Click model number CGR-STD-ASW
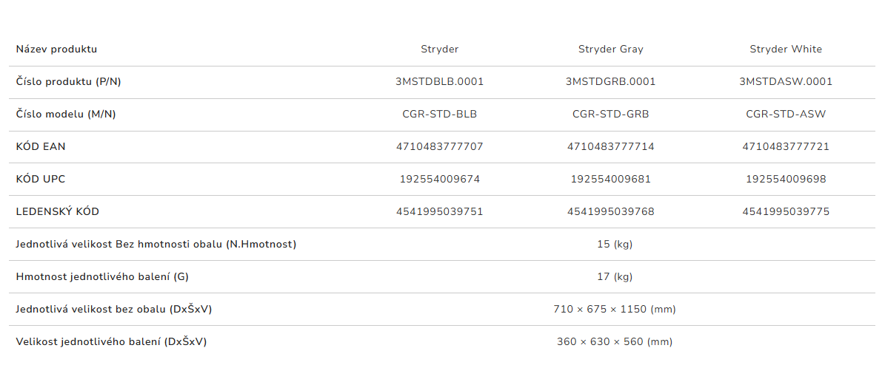885x365 pixels. coord(785,115)
